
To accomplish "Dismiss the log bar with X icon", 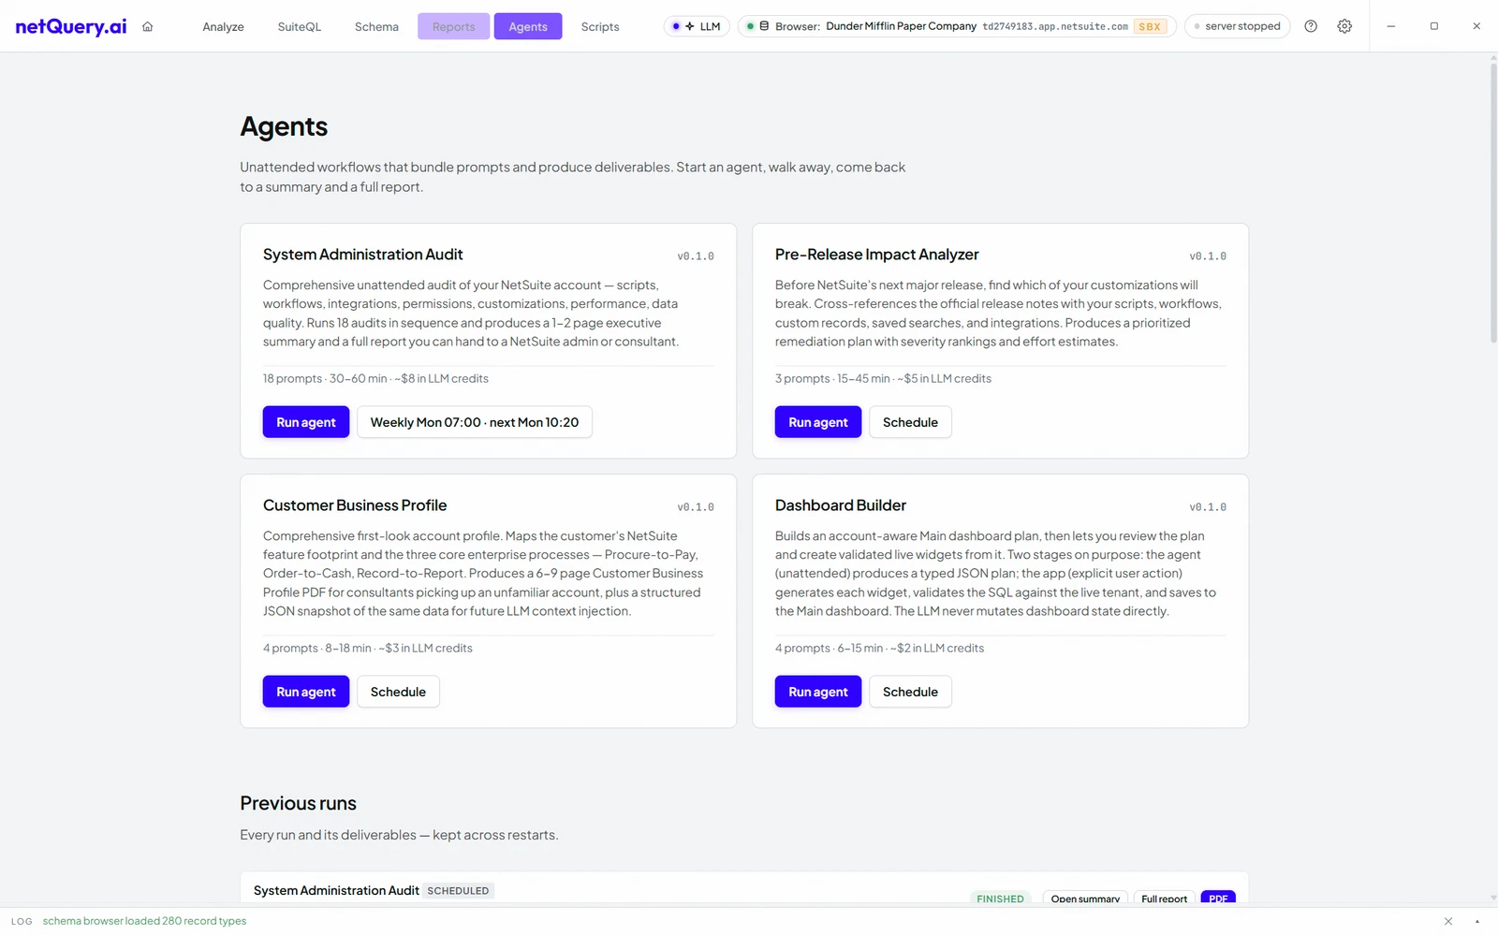I will tap(1448, 921).
